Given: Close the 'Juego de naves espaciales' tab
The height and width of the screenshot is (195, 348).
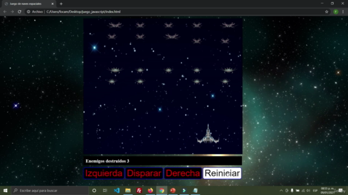Looking at the screenshot, I should pos(53,4).
